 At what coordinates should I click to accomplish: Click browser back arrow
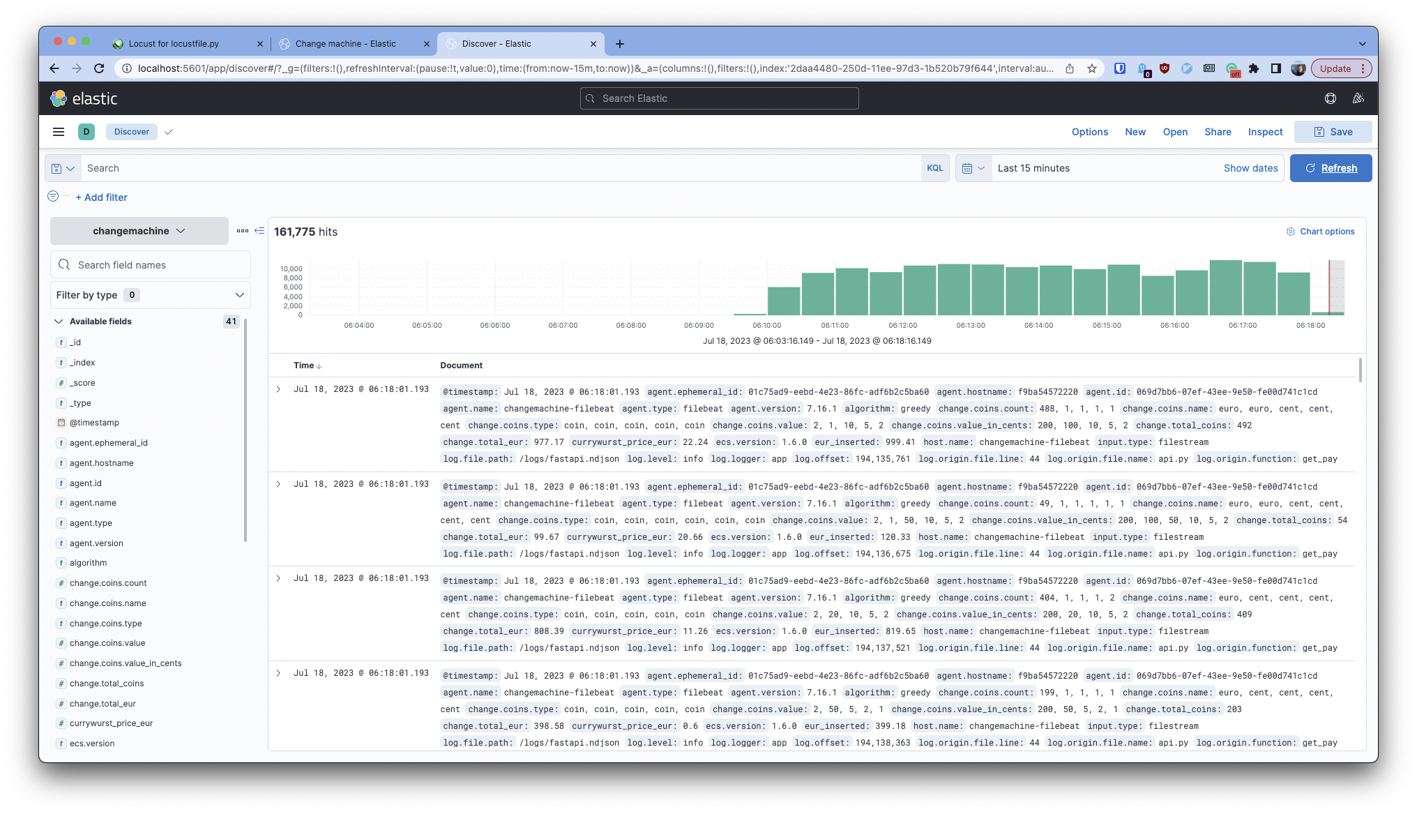coord(54,68)
